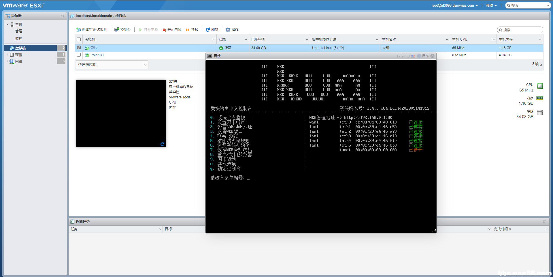Click the Power off (关闭电源) toolbar button
The height and width of the screenshot is (277, 553).
point(172,30)
